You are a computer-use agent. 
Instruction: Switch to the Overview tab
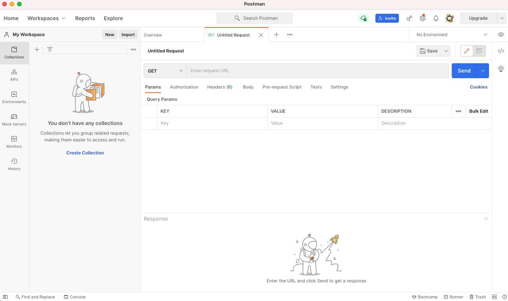point(153,35)
